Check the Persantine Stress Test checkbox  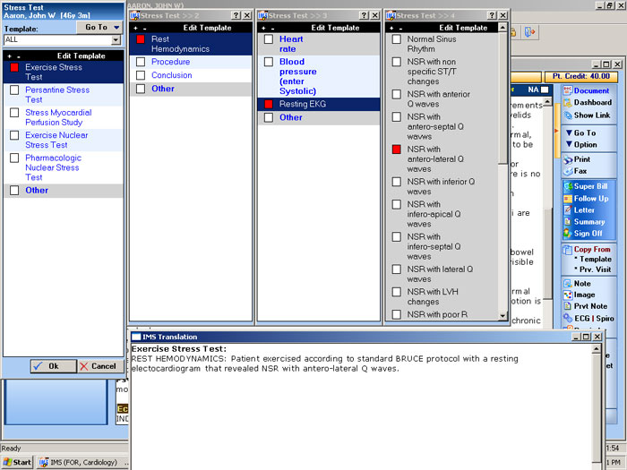[x=14, y=90]
